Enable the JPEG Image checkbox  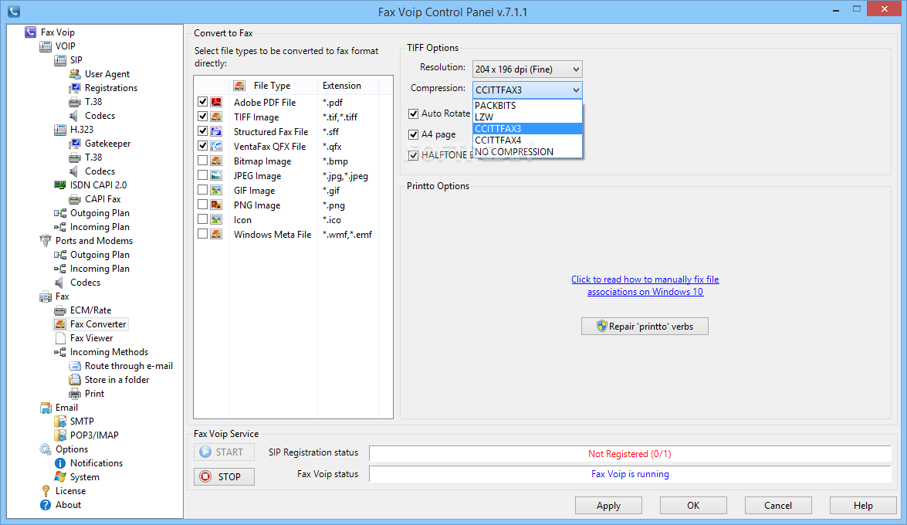pyautogui.click(x=202, y=174)
